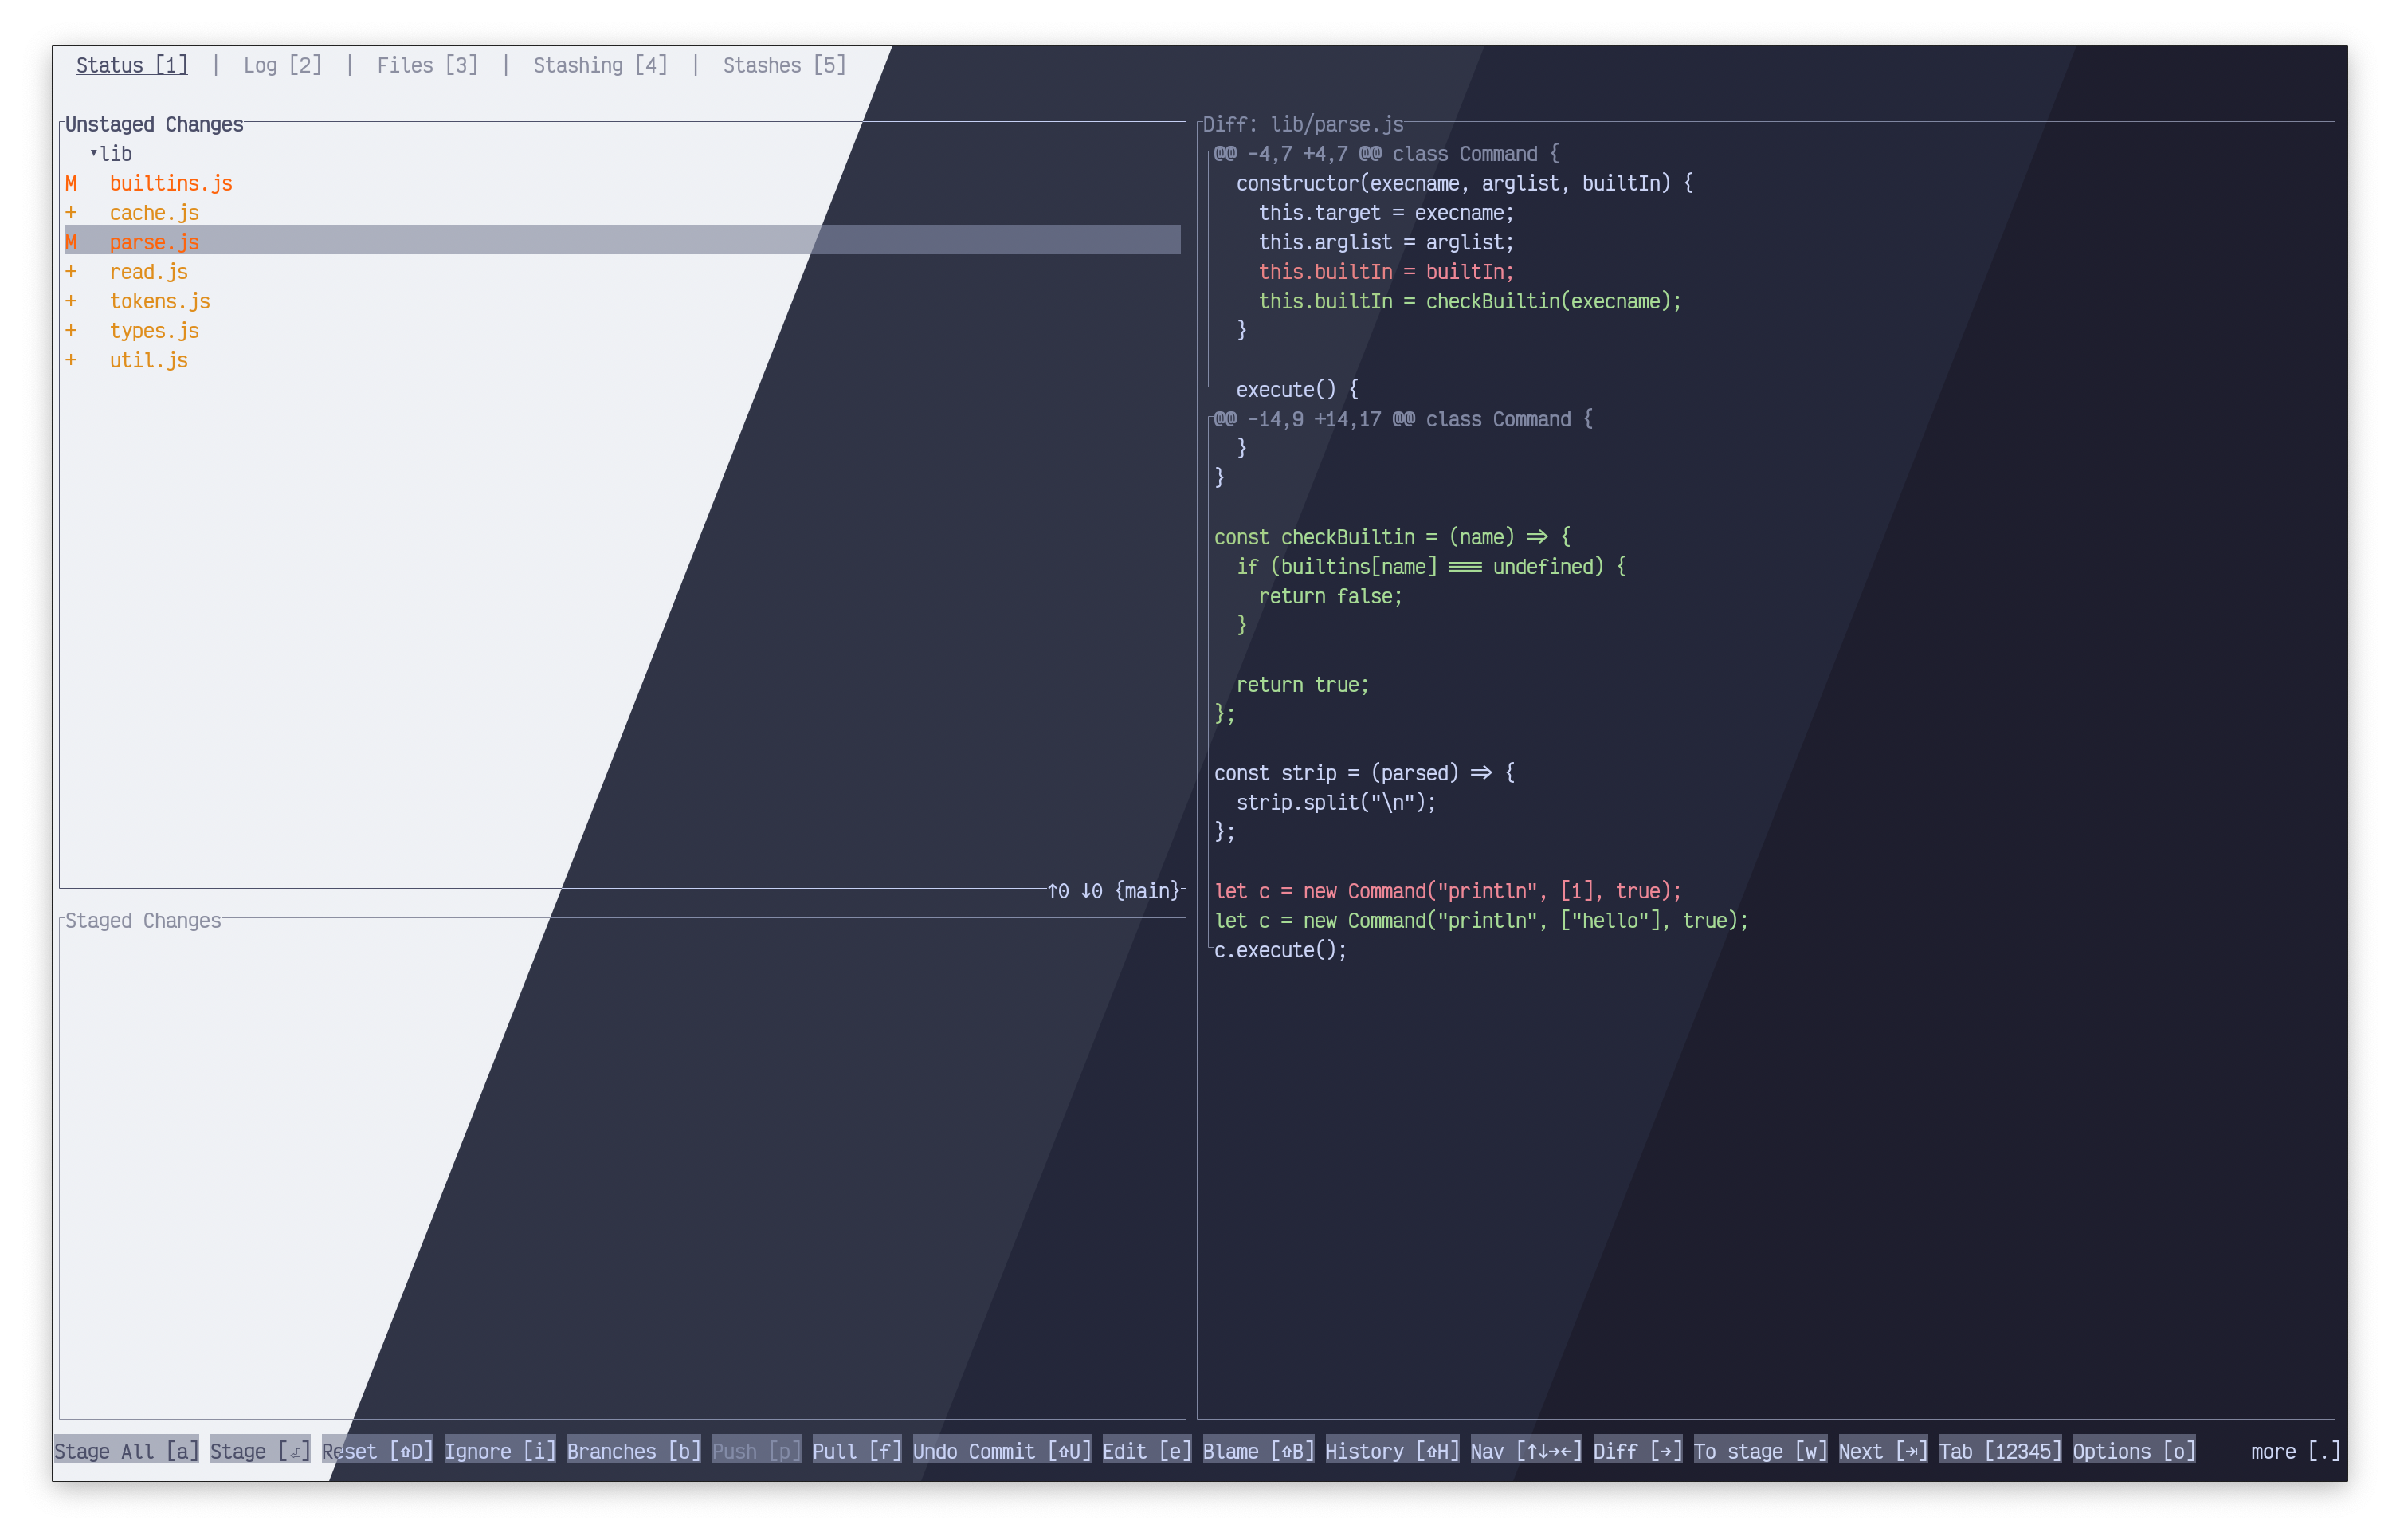The image size is (2400, 1540).
Task: Open the Stashes [5] tab
Action: (784, 65)
